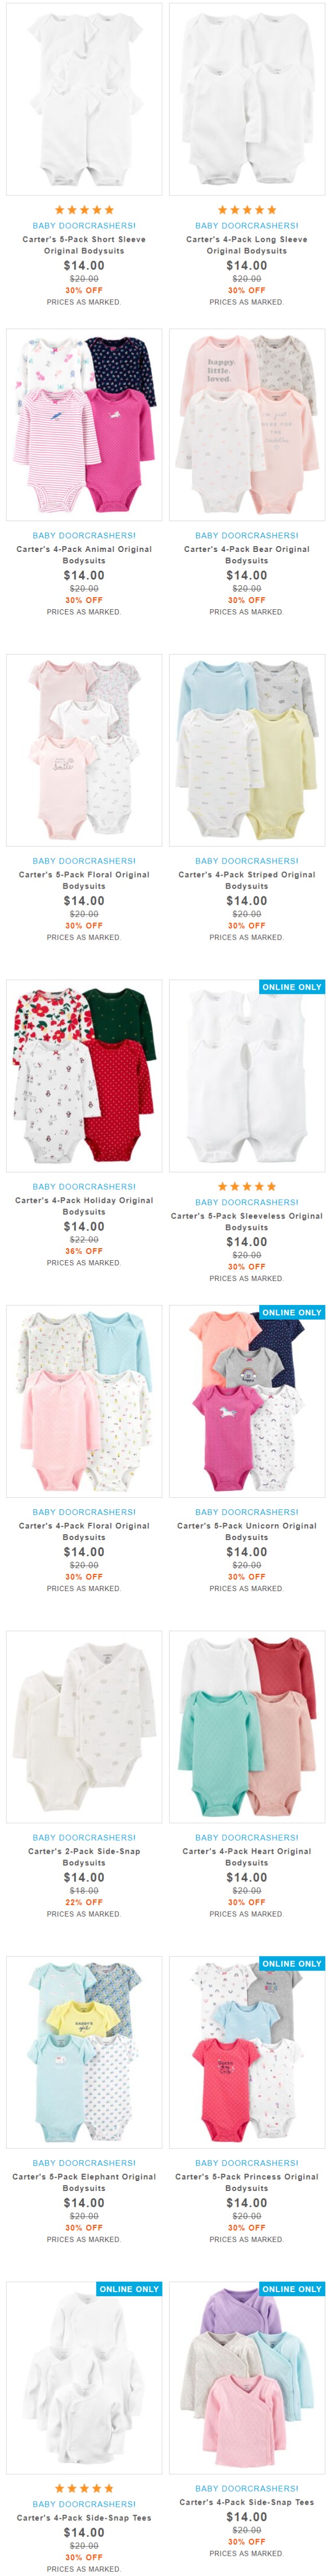Select the 2-Pack Side-Snap Bodysuits thumbnail
The image size is (327, 2576).
click(x=84, y=1726)
